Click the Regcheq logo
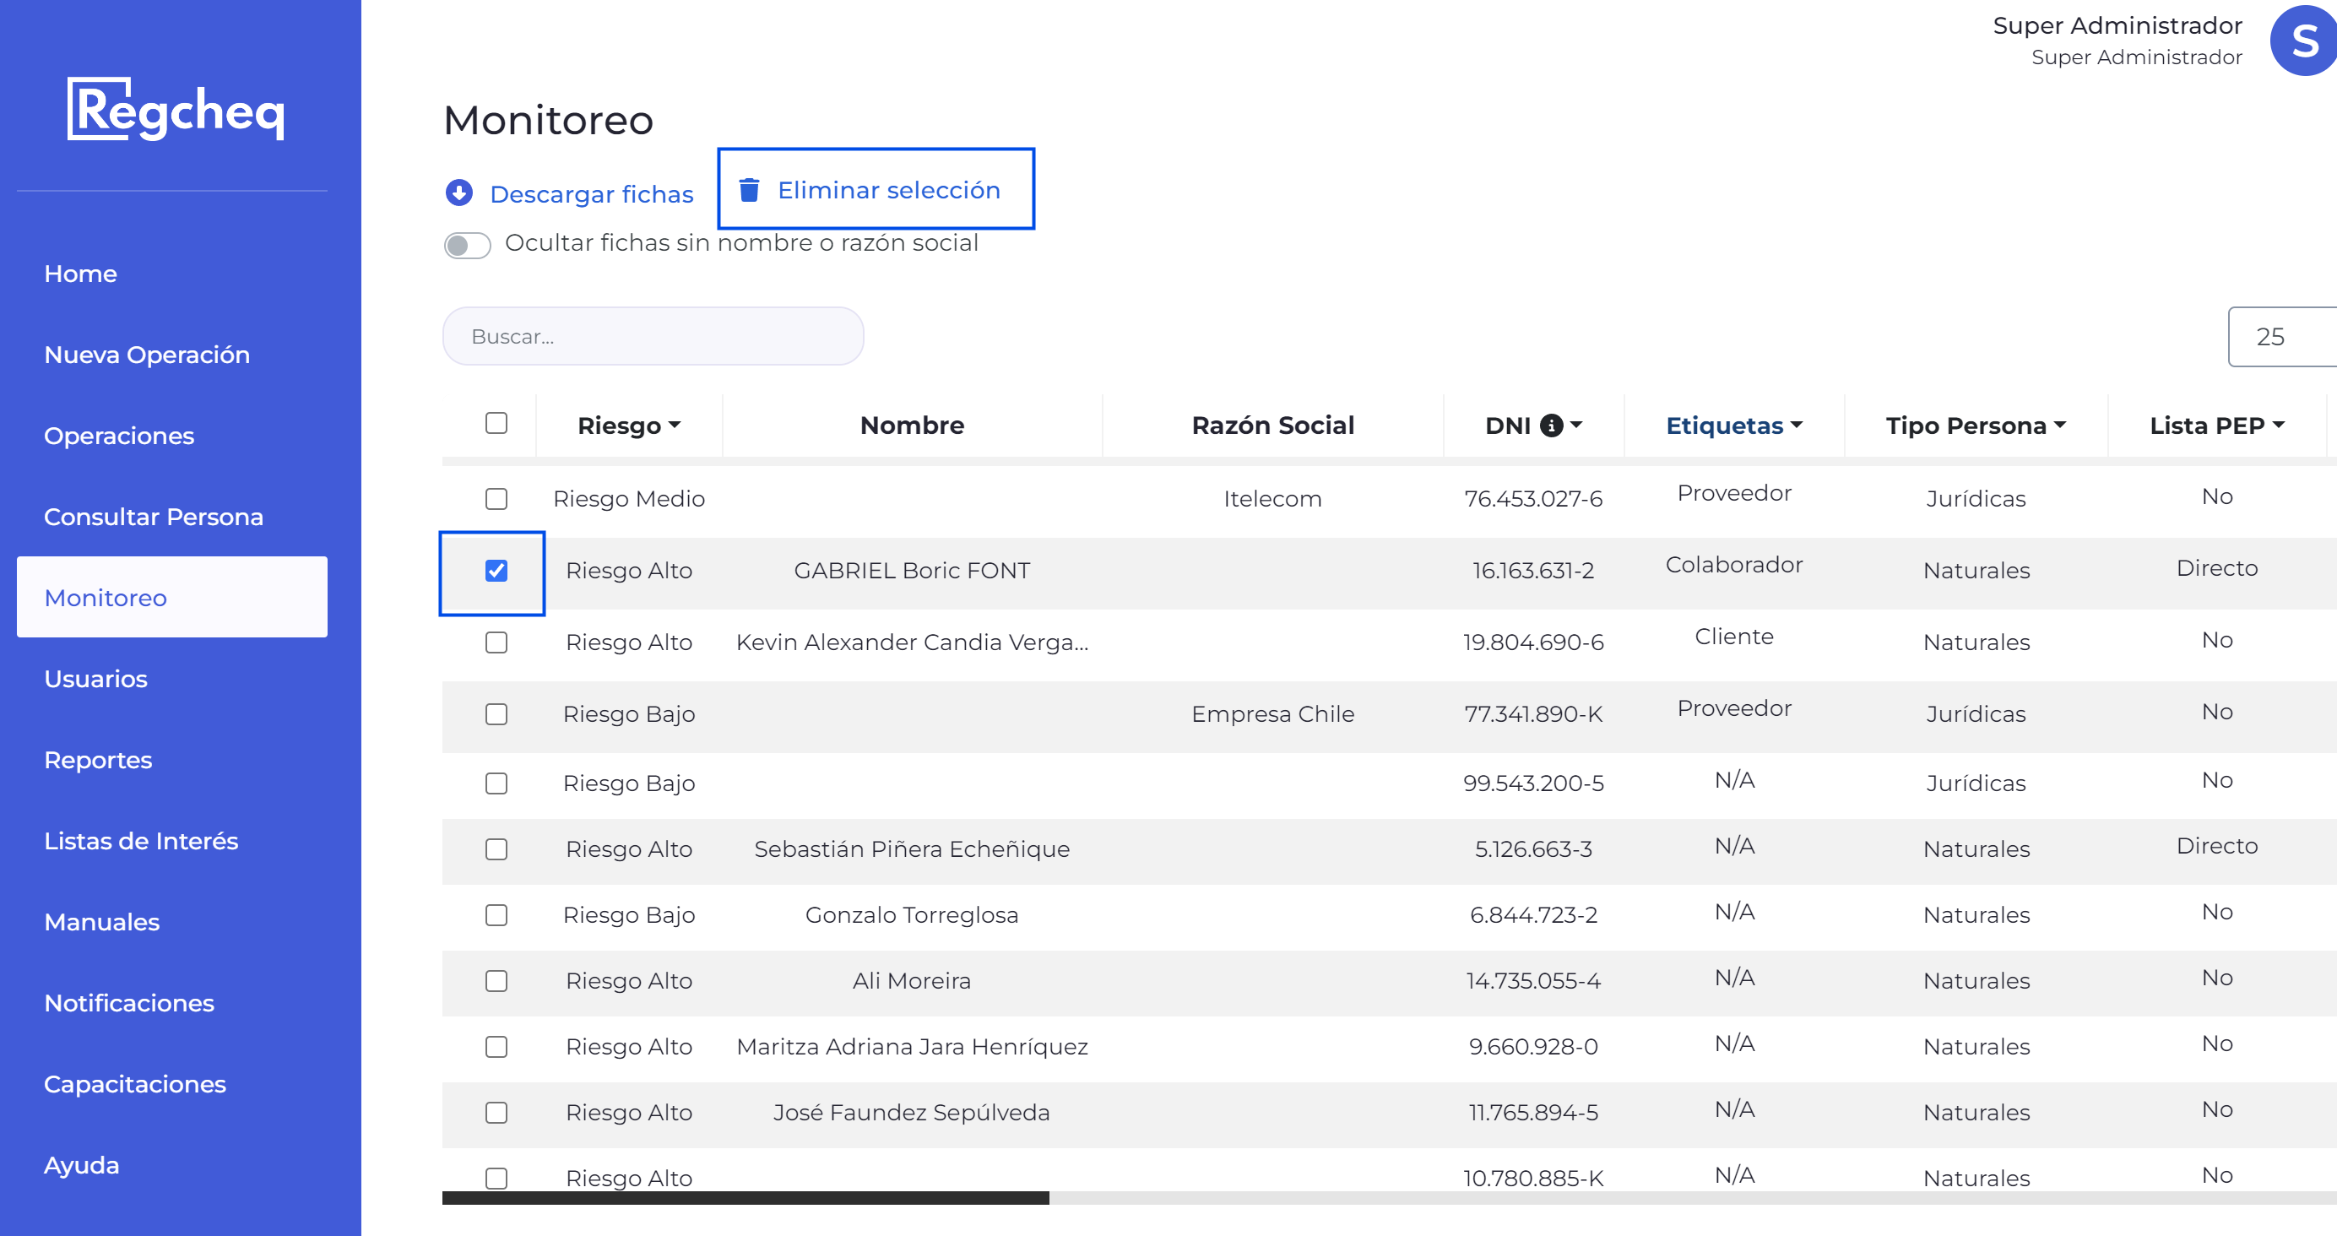This screenshot has width=2337, height=1236. click(176, 109)
